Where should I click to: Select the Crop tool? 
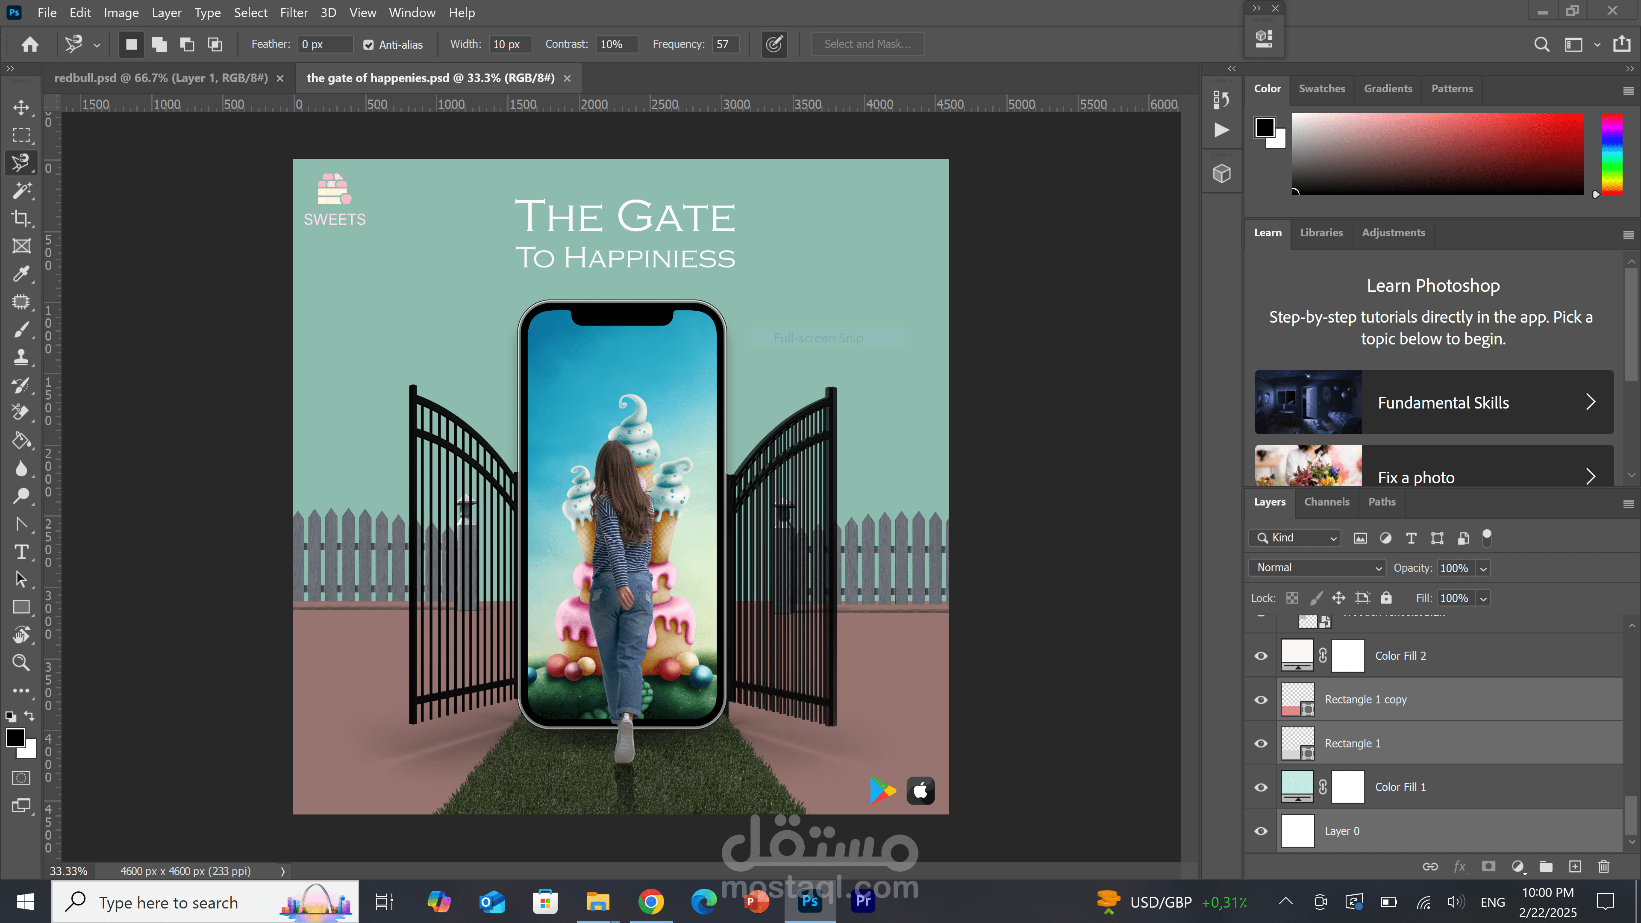(21, 218)
